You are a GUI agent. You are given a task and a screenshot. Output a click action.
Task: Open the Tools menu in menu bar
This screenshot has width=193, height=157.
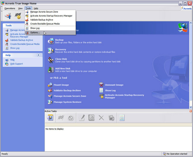28,8
